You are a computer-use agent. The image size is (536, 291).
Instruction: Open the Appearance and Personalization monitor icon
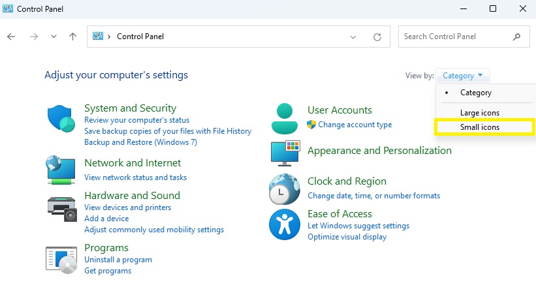(285, 153)
